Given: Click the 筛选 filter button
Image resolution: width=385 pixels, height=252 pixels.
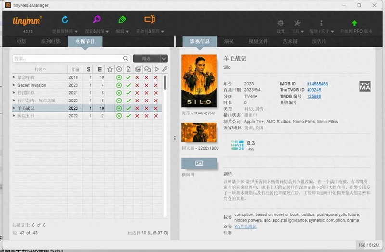Looking at the screenshot, I should (146, 58).
